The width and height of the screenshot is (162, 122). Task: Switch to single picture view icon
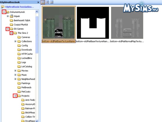(52, 2)
